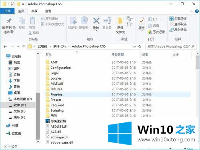Click the Copy to icon

point(84,21)
